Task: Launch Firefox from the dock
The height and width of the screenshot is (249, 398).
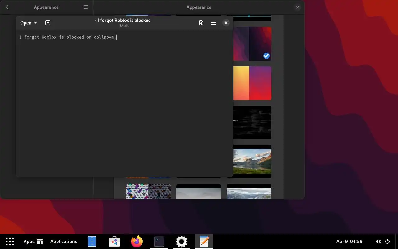Action: (137, 242)
